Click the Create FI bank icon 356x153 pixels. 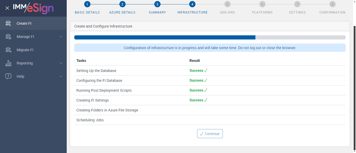8,23
